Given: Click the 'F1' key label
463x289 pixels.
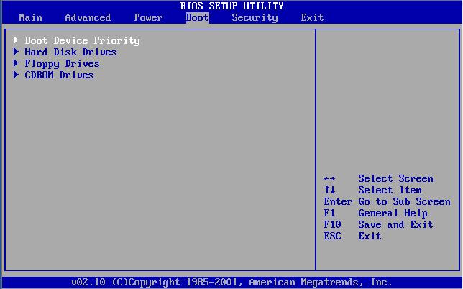Looking at the screenshot, I should coord(329,213).
